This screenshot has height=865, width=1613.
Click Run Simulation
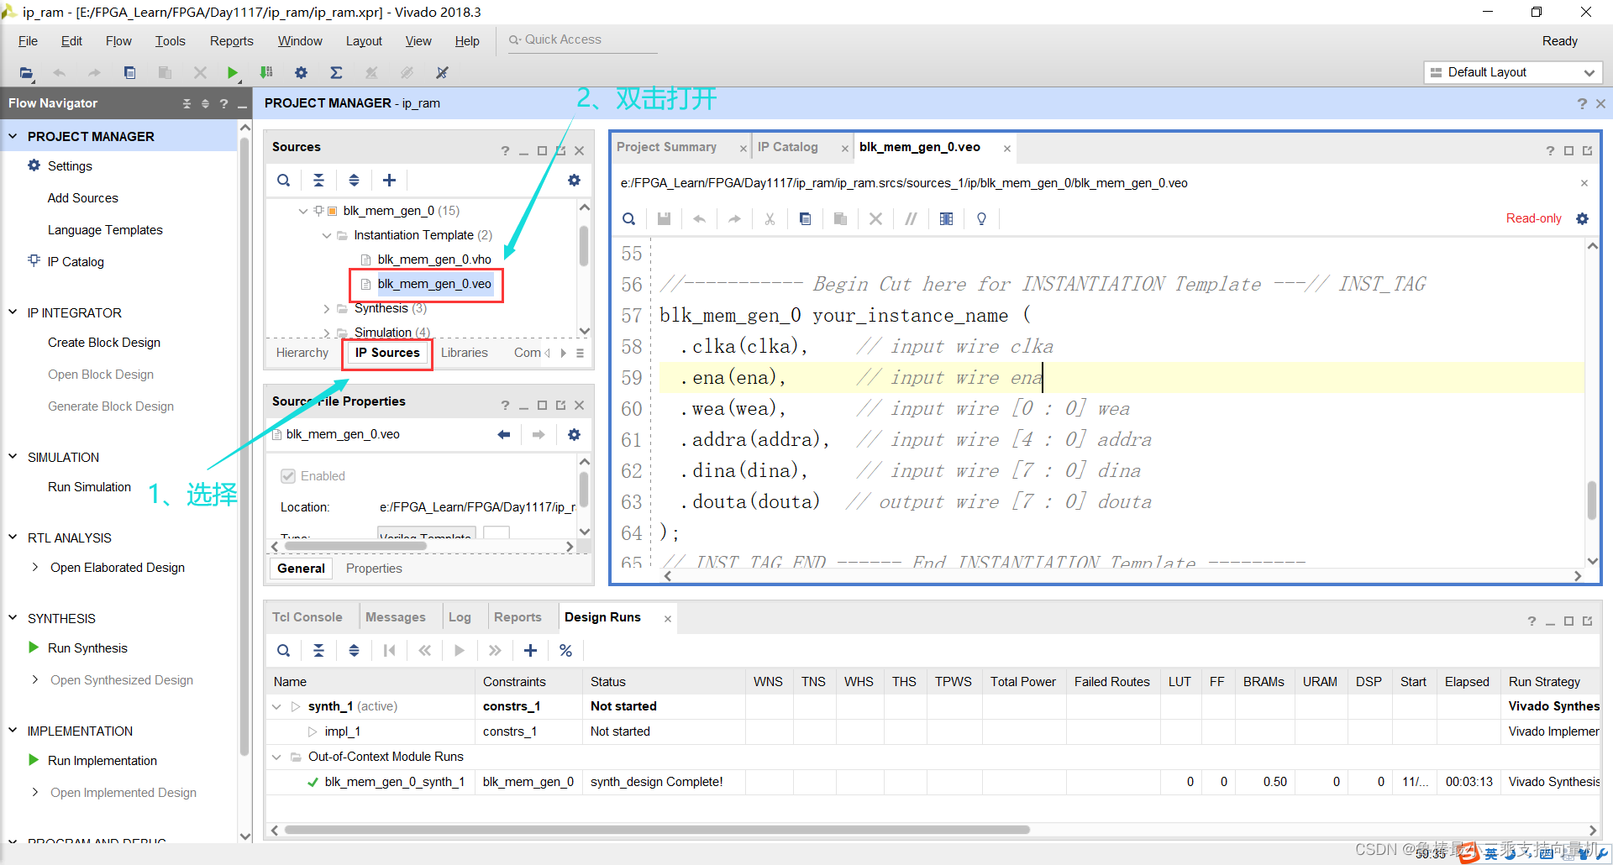(x=89, y=487)
